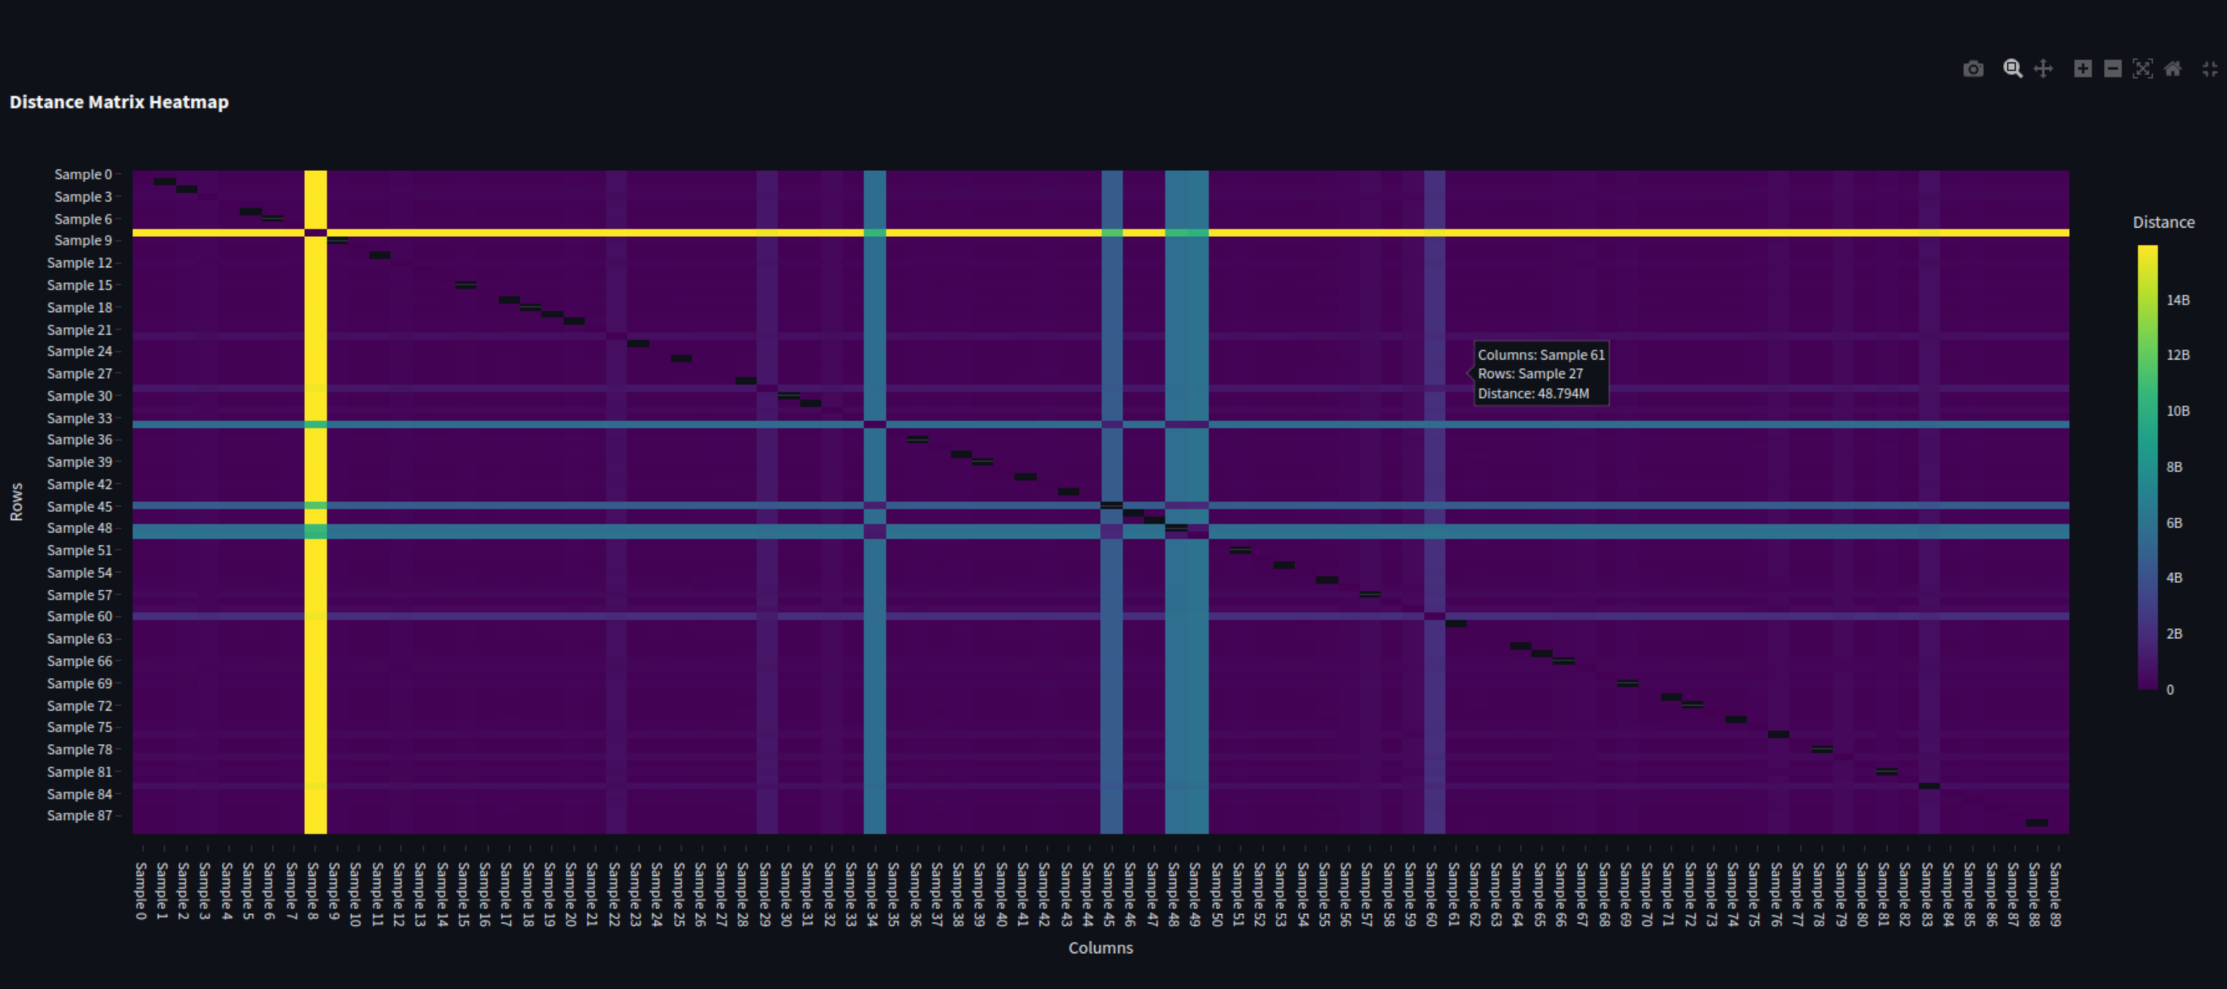Click the Columns x-axis title

coord(1100,949)
